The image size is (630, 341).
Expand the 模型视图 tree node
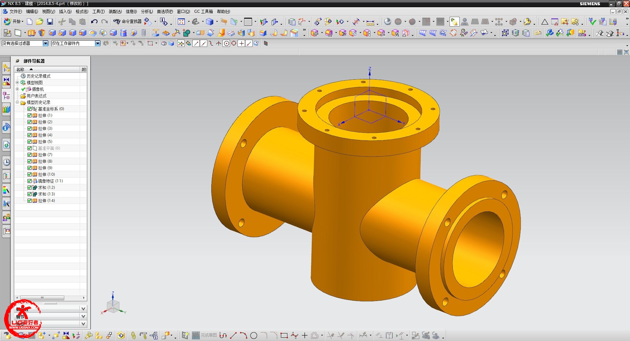(17, 82)
